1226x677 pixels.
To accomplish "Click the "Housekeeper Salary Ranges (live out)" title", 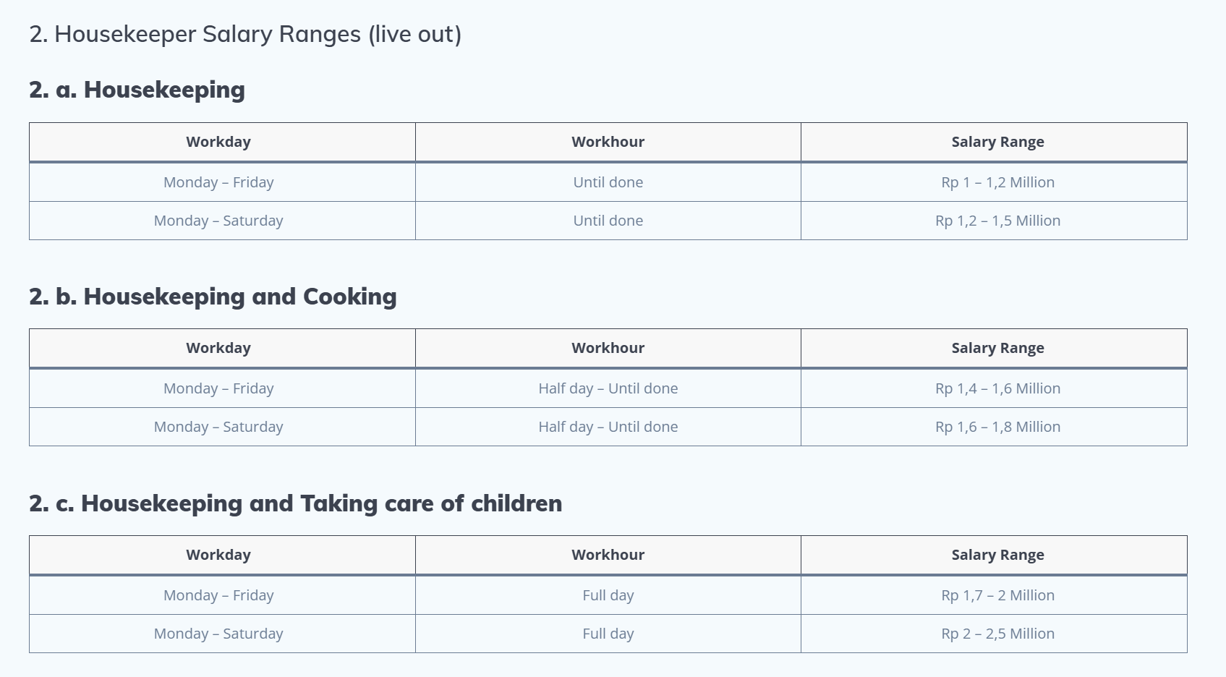I will (245, 34).
